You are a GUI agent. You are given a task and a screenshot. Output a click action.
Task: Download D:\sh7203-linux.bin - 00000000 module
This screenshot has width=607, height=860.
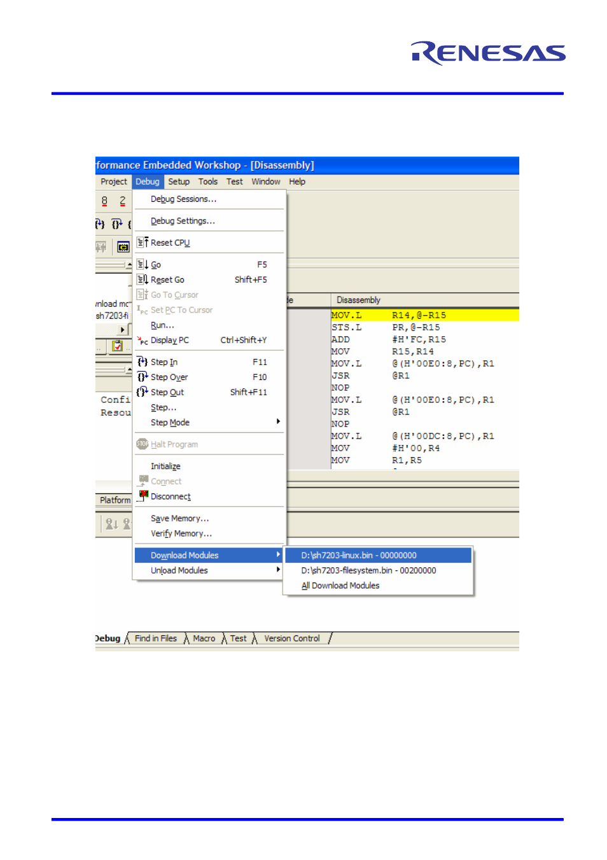[378, 555]
